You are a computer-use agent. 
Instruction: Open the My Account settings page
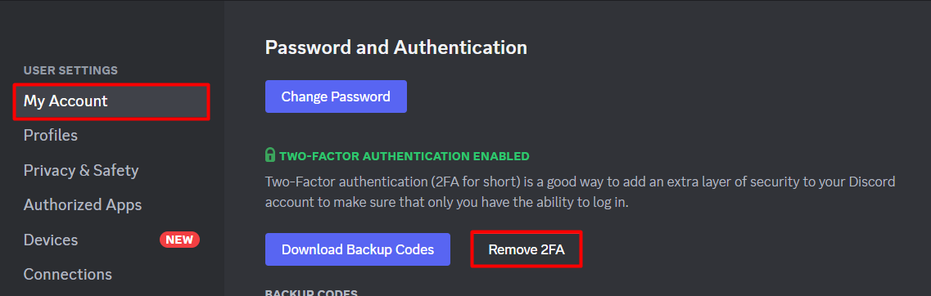click(x=111, y=101)
